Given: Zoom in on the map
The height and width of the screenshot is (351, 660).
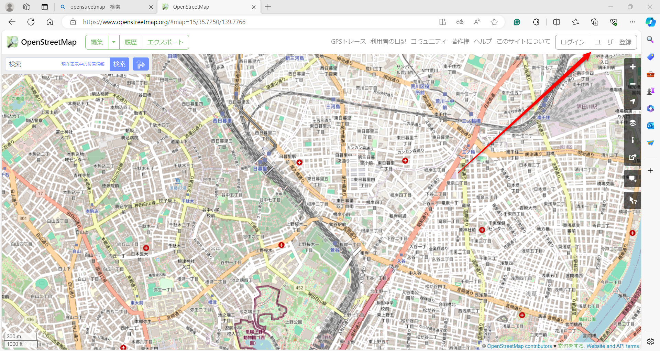Looking at the screenshot, I should coord(632,67).
